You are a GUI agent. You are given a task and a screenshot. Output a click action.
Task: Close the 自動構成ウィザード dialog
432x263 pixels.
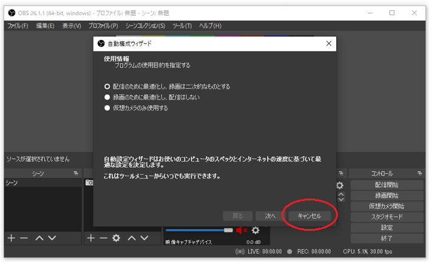329,44
